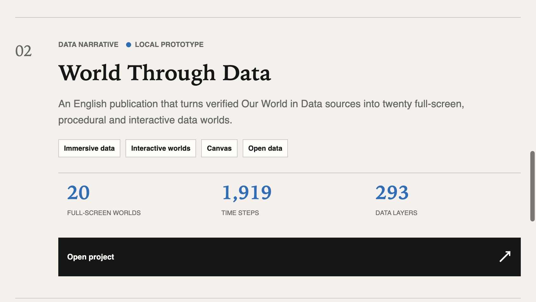Click the LOCAL PROTOTYPE label
This screenshot has height=302, width=536.
[169, 45]
